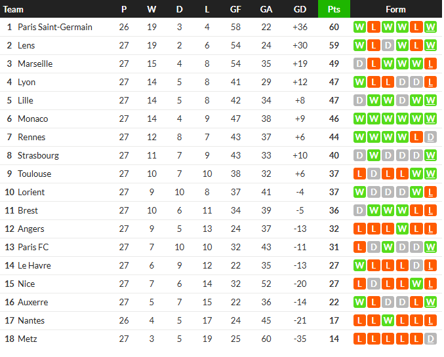Sort by wins W column header
Image resolution: width=444 pixels, height=357 pixels.
click(151, 9)
